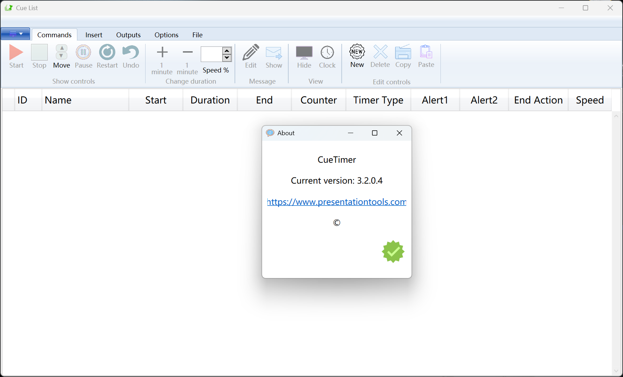This screenshot has width=623, height=377.
Task: Click the Counter column header
Action: [319, 100]
